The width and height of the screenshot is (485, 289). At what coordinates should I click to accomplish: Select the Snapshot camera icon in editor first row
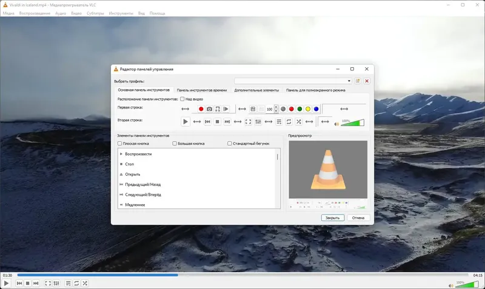tap(209, 109)
